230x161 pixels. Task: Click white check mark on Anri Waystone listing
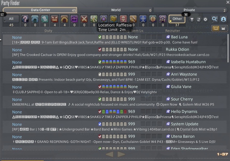tap(100, 74)
